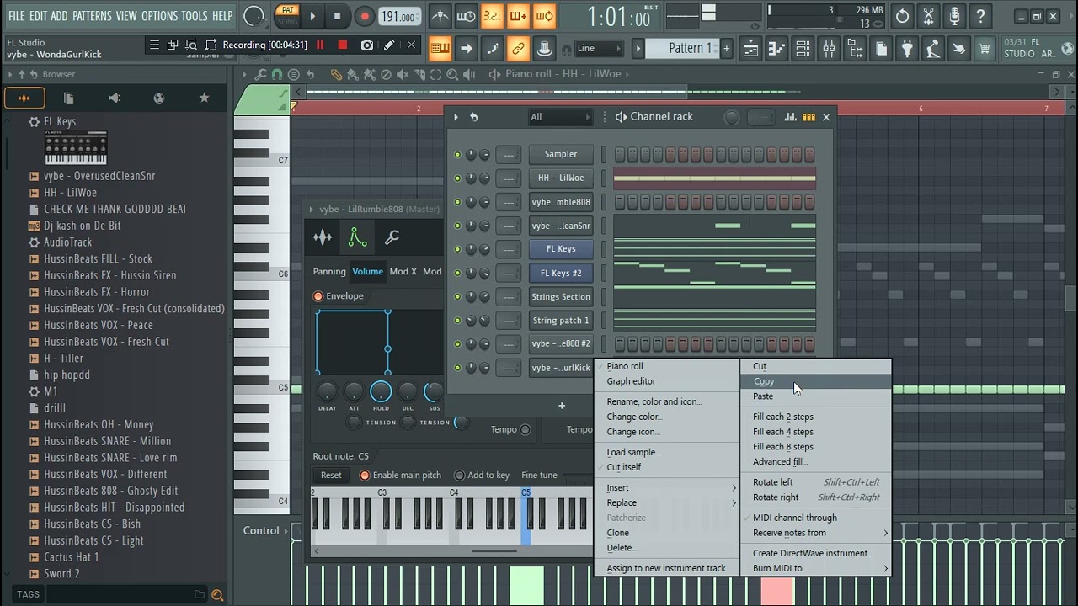Screen dimensions: 1078x606
Task: Select HussinBeats FX - Horror in Browser
Action: tap(97, 292)
